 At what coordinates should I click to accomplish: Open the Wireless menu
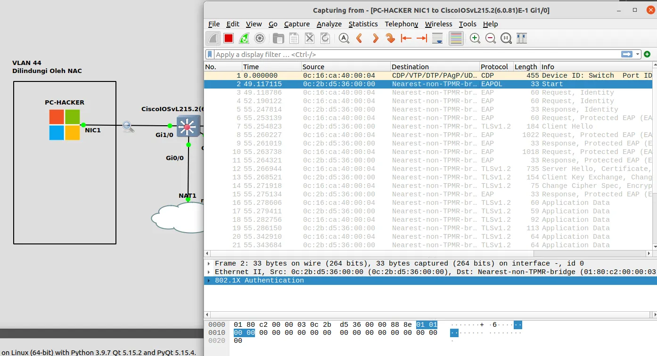[x=438, y=24]
